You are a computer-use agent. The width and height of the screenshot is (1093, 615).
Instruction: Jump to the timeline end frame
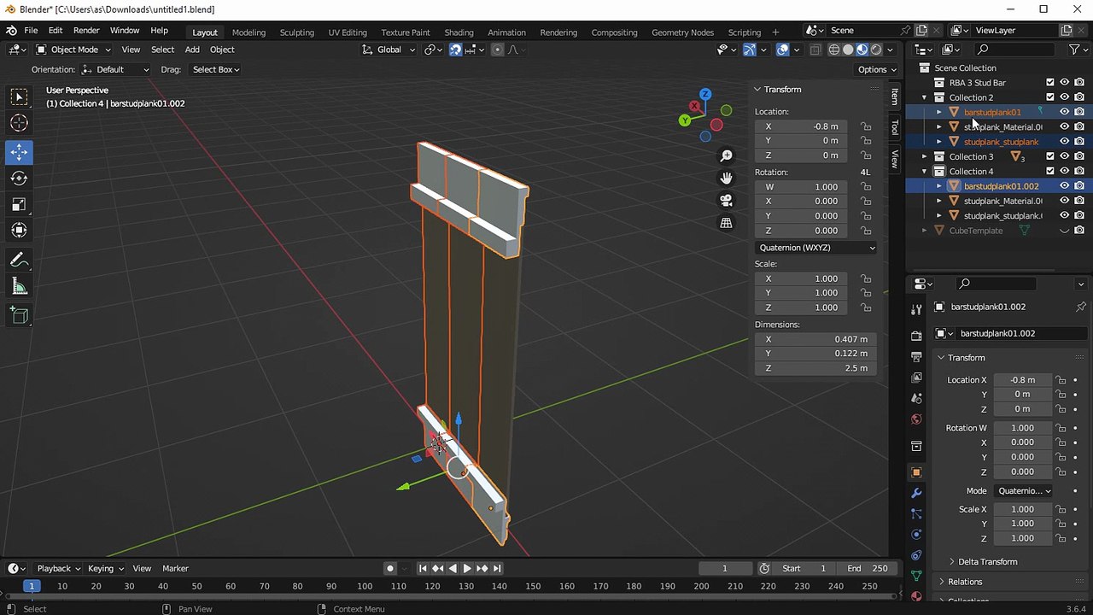click(x=497, y=569)
